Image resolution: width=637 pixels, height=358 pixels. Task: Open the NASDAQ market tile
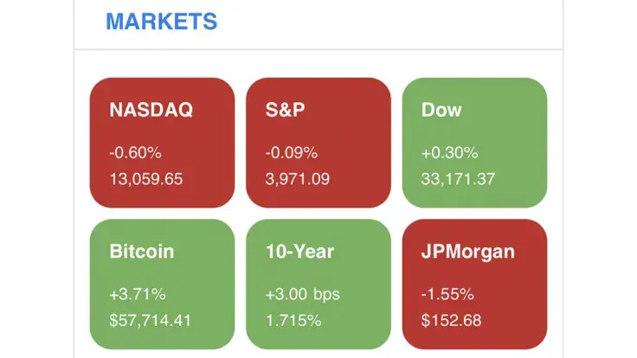click(162, 142)
